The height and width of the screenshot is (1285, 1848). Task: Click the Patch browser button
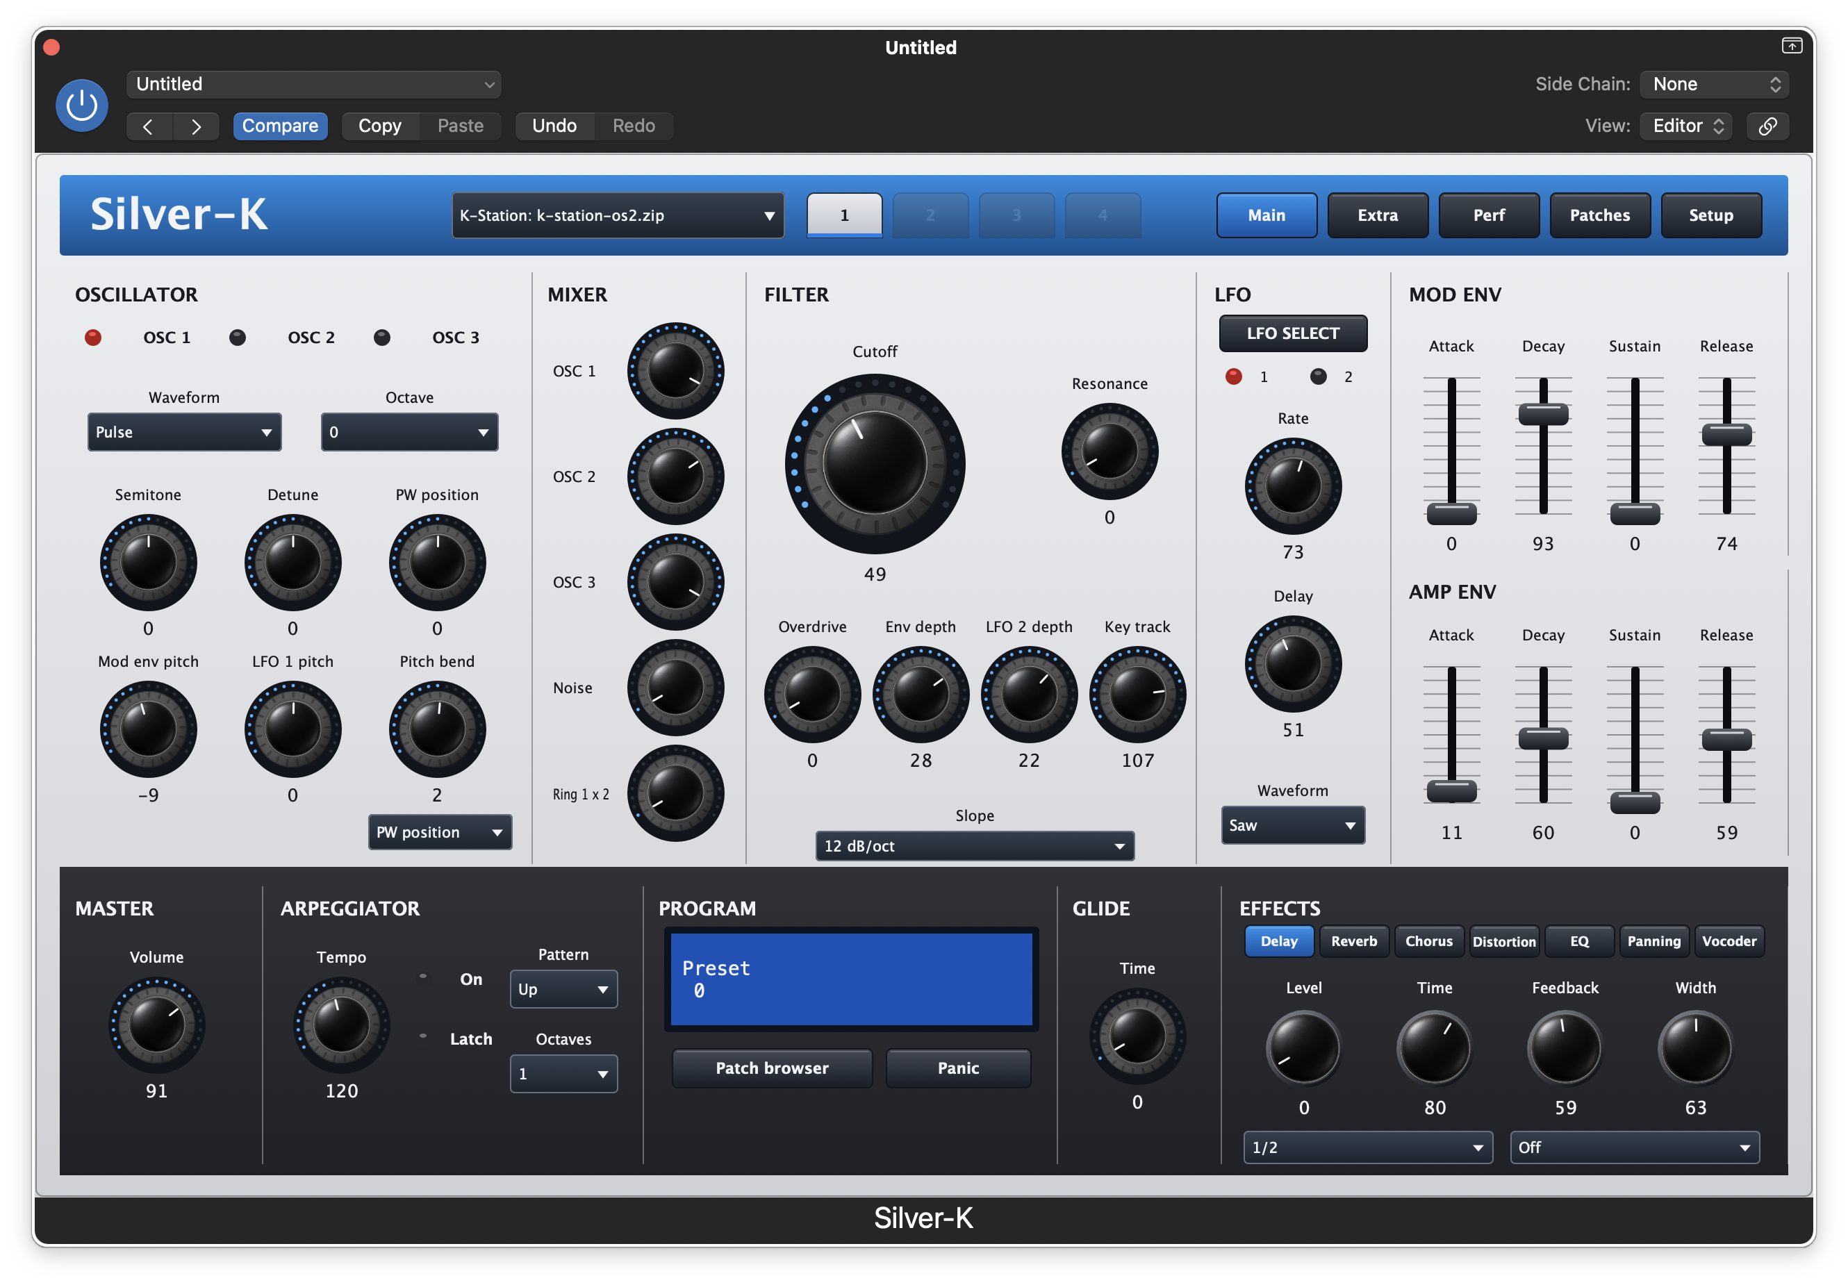pyautogui.click(x=772, y=1068)
